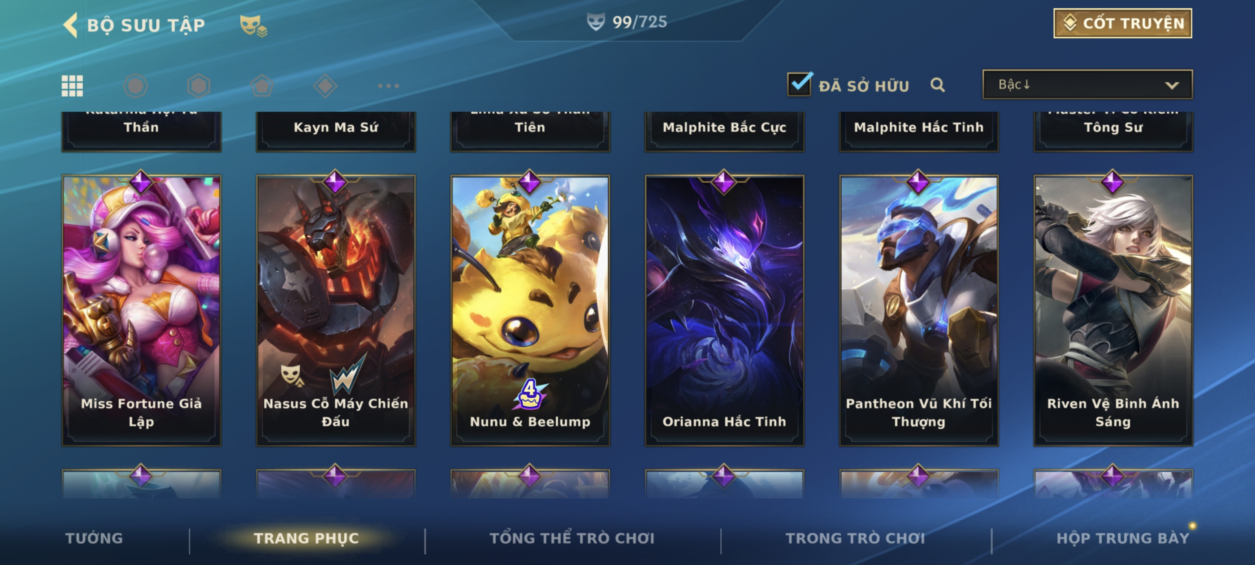Uncheck the Đã Sở Hữu checkbox
This screenshot has height=565, width=1255.
(x=800, y=84)
